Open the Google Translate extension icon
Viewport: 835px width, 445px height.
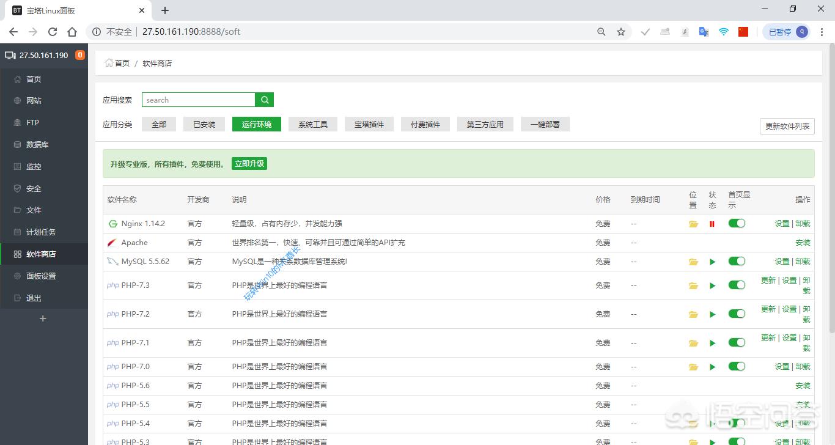pos(704,32)
